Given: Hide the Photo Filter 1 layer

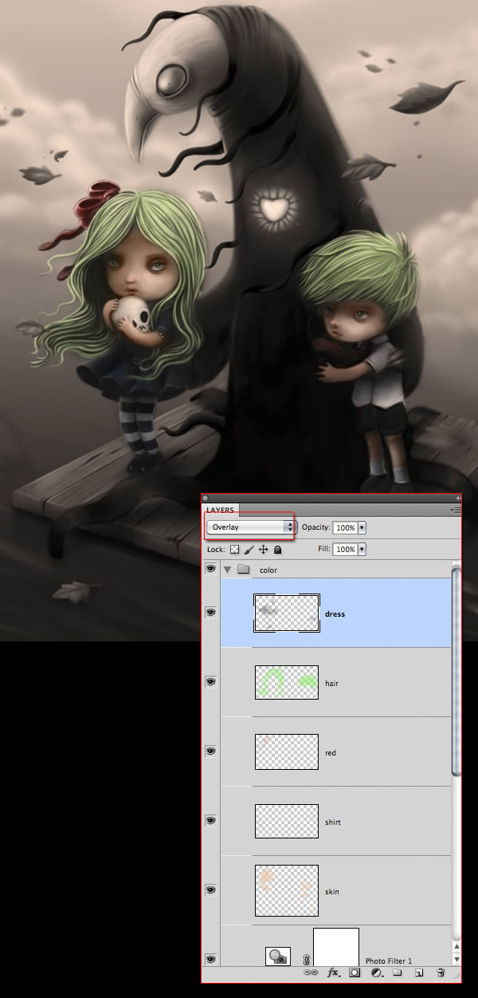Looking at the screenshot, I should (x=211, y=958).
